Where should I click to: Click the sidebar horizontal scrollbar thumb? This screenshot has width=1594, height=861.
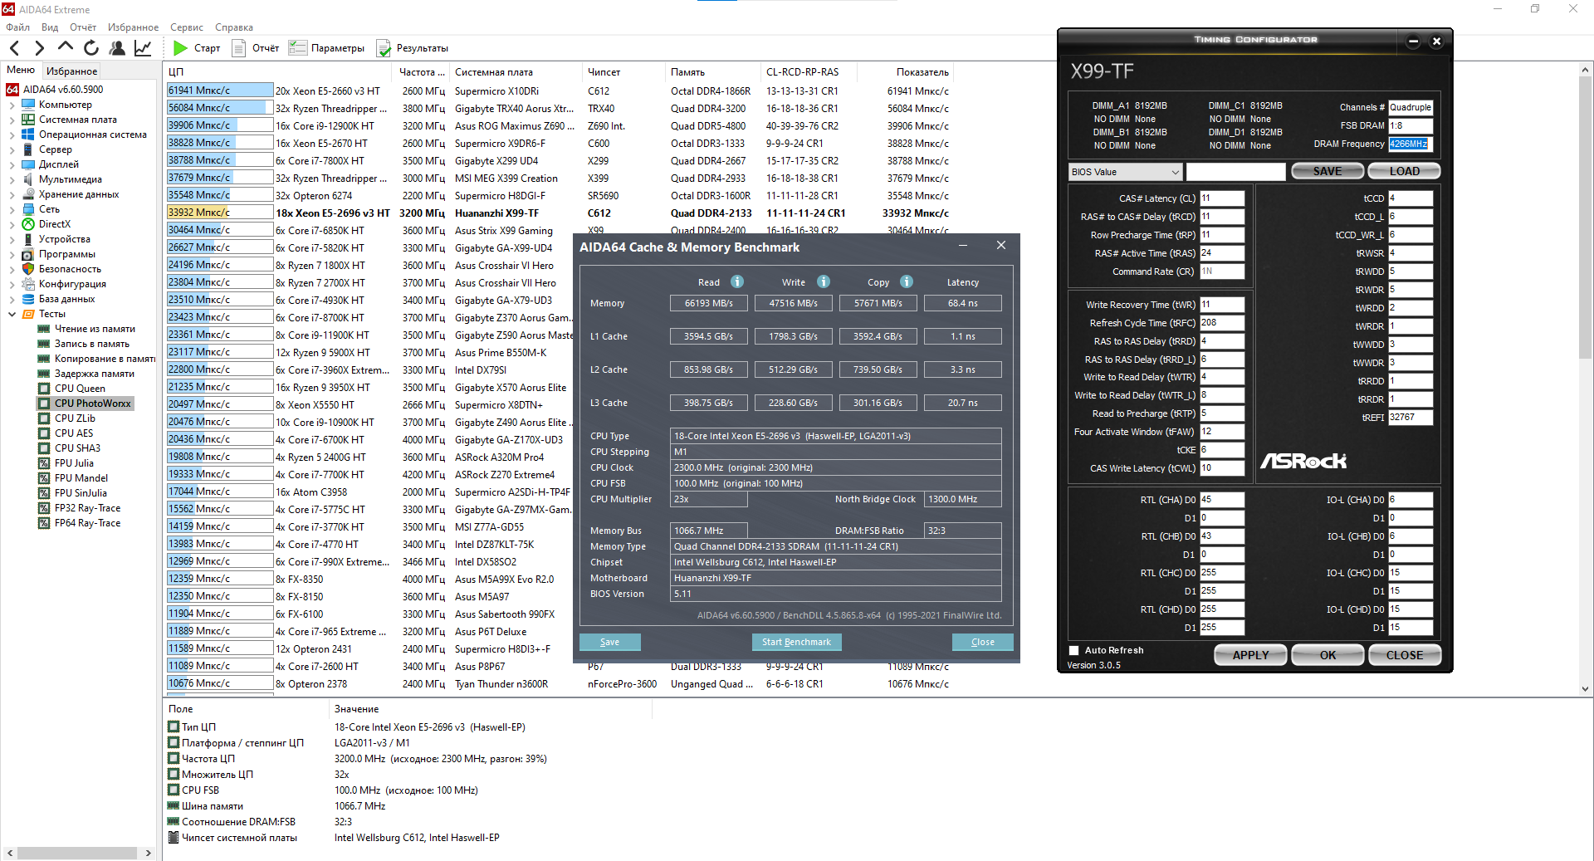pyautogui.click(x=77, y=853)
